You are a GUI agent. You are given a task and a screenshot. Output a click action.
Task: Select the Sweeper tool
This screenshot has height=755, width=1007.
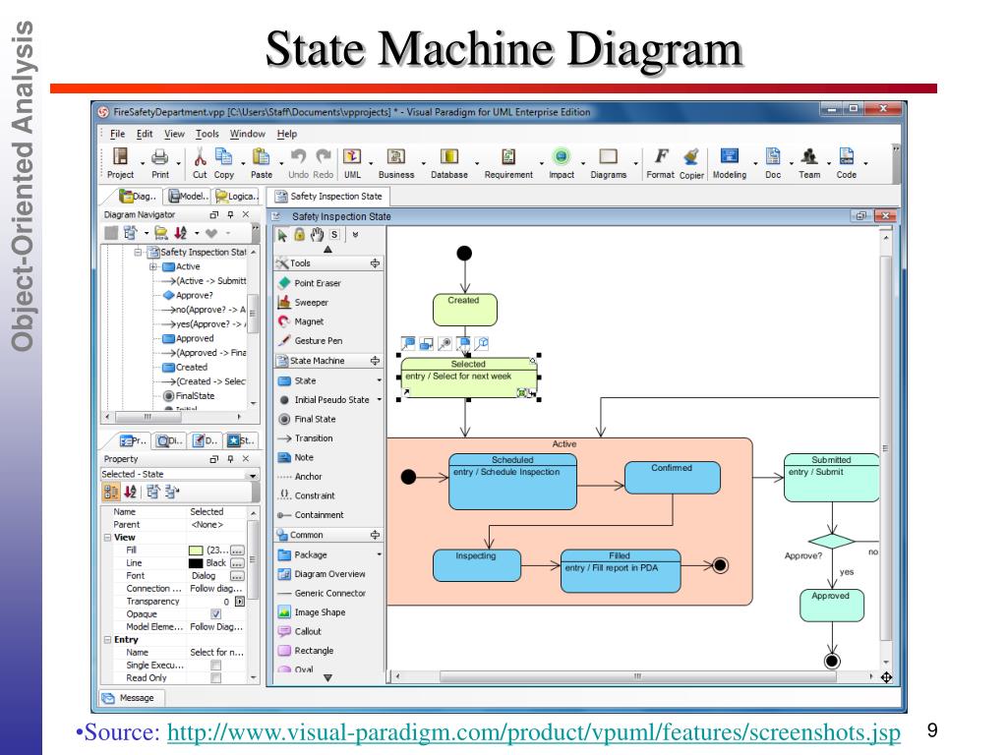click(x=303, y=303)
